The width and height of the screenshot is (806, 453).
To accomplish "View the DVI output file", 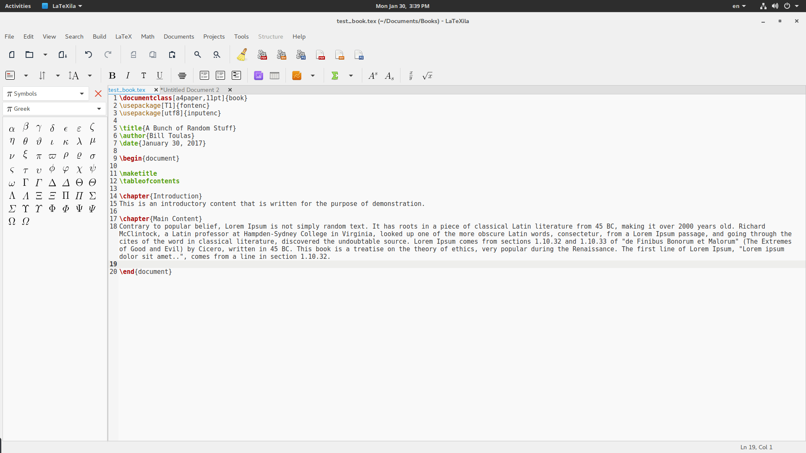I will tap(340, 55).
